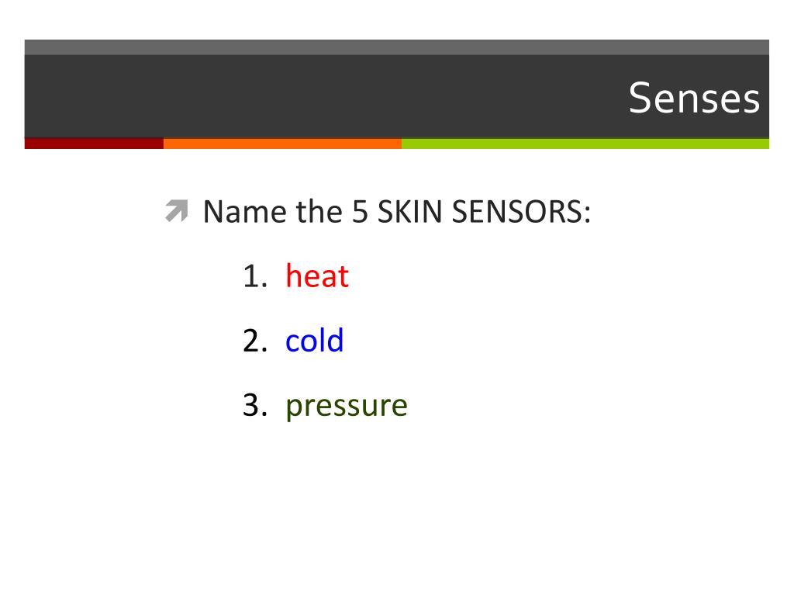Select the Name the 5 SKIN SENSORS heading
This screenshot has height=596, width=794.
click(397, 211)
